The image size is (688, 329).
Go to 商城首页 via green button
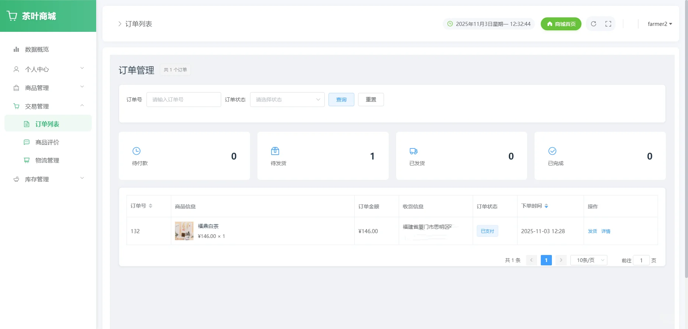(561, 24)
